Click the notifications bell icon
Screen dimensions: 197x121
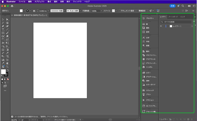point(178,6)
